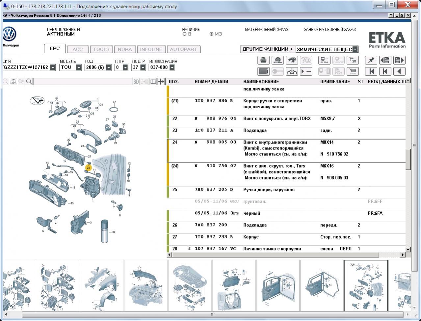Click the single shopping cart icon
The height and width of the screenshot is (321, 421).
point(353,71)
